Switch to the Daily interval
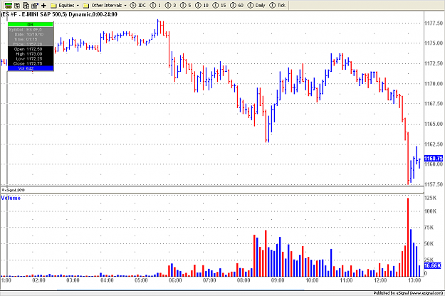 [x=256, y=5]
